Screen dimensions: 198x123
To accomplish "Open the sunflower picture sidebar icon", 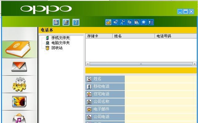I will 19,102.
